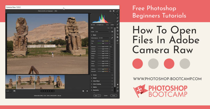Click the WWW.PHOTOSHOP-BOOTCAMP.COM text
Screen dimensions: 210x109
pos(167,79)
